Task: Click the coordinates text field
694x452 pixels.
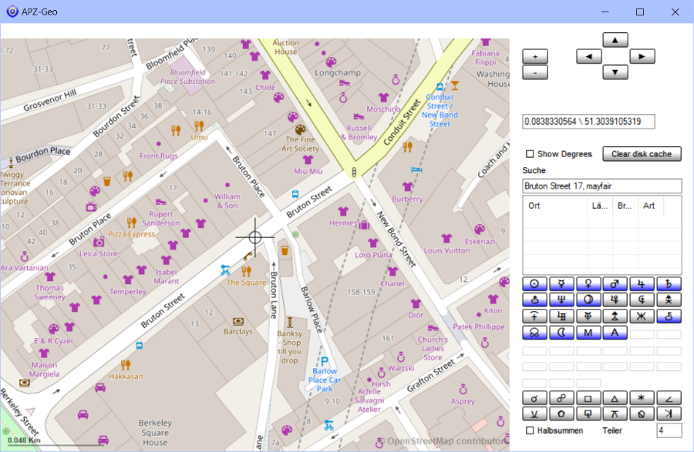Action: 588,122
